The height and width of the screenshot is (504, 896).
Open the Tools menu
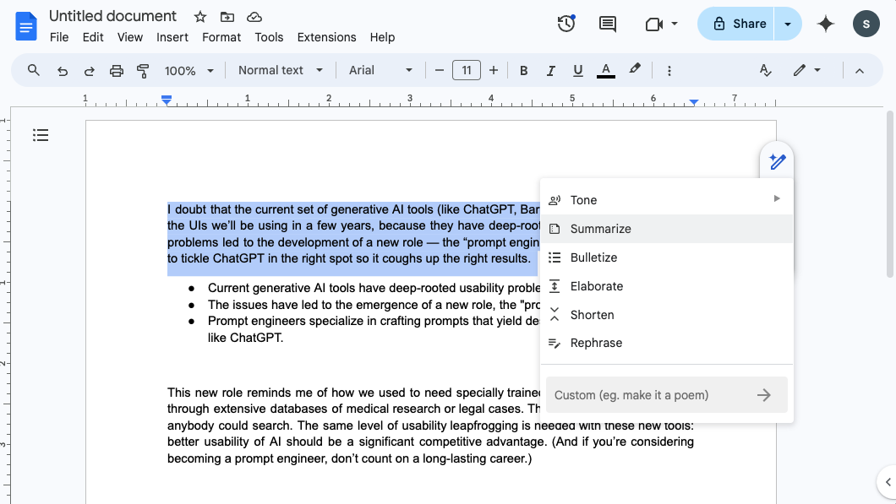click(x=269, y=37)
